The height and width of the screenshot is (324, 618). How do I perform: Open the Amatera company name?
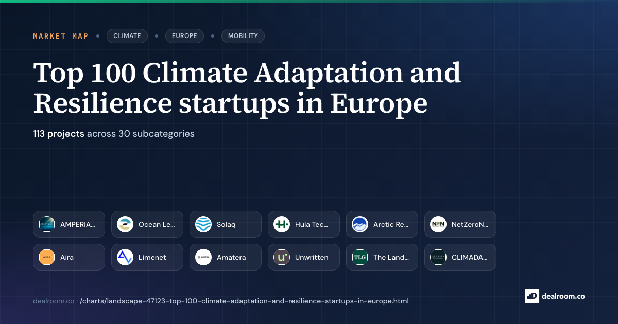coord(231,257)
